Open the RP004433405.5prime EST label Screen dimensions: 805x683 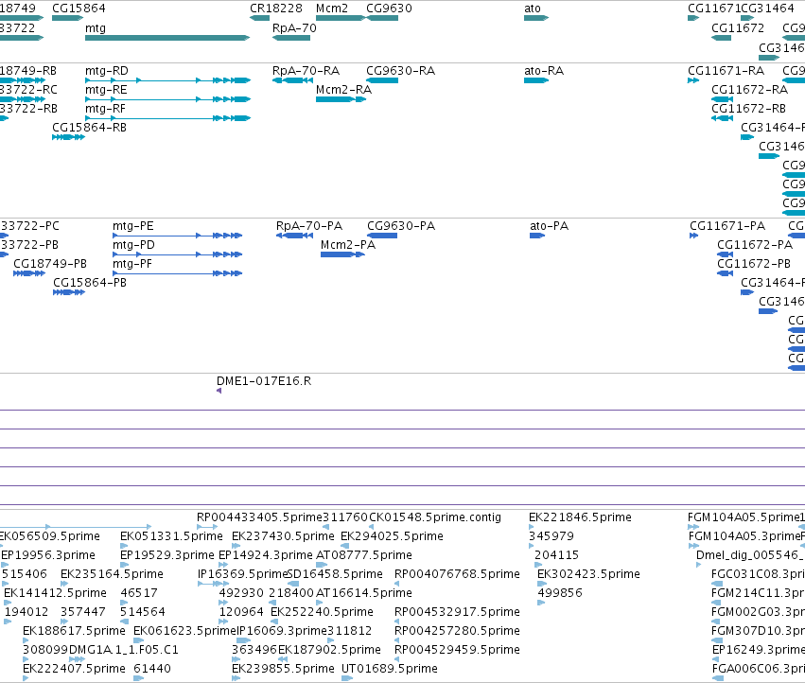tap(260, 517)
